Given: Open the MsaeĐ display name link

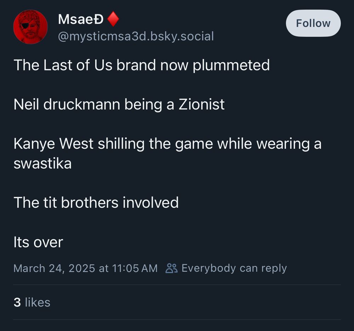Looking at the screenshot, I should click(x=81, y=19).
